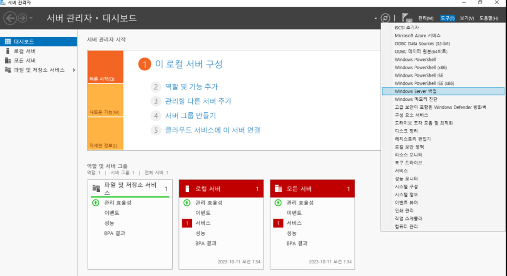Click the refresh icon in header
Screen dimensions: 507x276
[x=386, y=18]
